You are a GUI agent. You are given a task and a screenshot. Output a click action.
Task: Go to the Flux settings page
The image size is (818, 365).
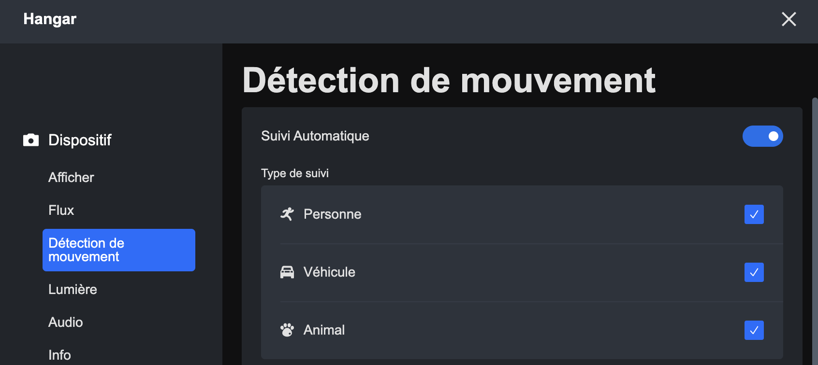[x=61, y=211]
